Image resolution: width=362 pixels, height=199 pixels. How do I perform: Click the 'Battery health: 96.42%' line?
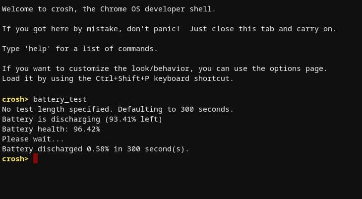click(51, 129)
